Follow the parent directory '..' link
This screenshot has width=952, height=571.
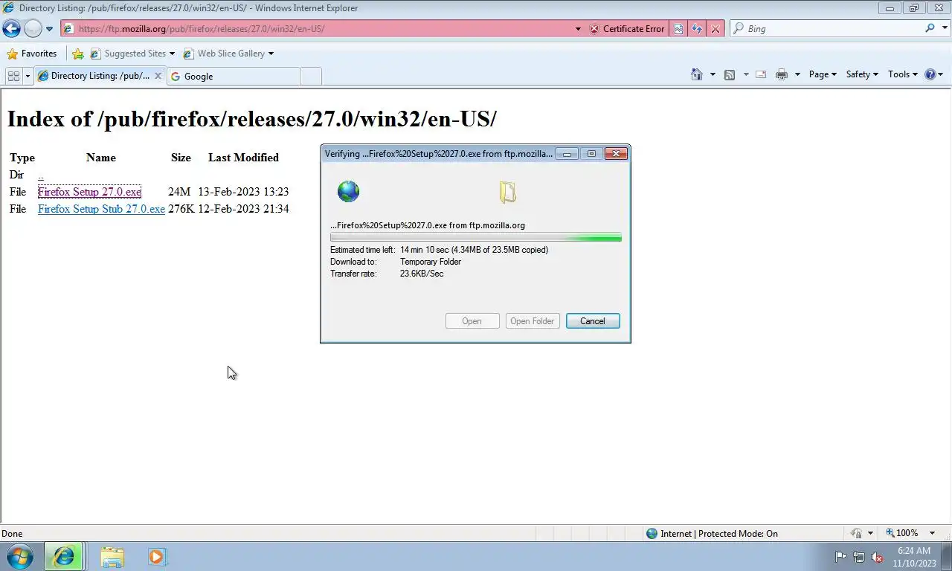(x=41, y=175)
